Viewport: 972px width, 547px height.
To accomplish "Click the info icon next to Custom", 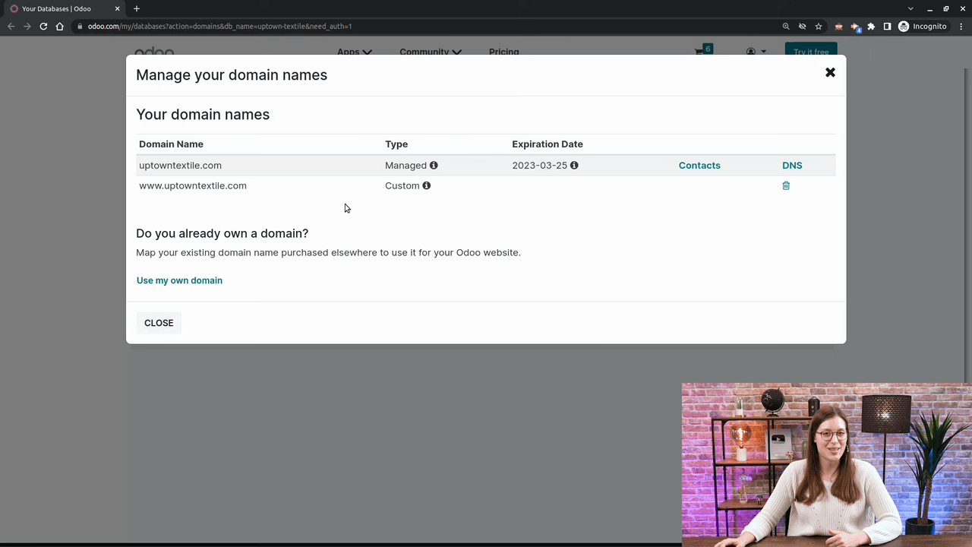I will coord(426,185).
